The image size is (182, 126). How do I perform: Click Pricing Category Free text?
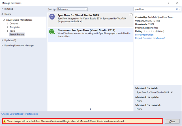point(147,28)
